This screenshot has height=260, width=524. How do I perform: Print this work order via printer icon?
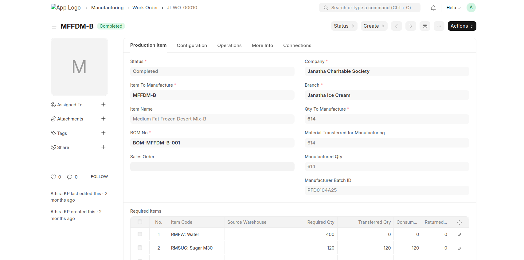tap(425, 26)
